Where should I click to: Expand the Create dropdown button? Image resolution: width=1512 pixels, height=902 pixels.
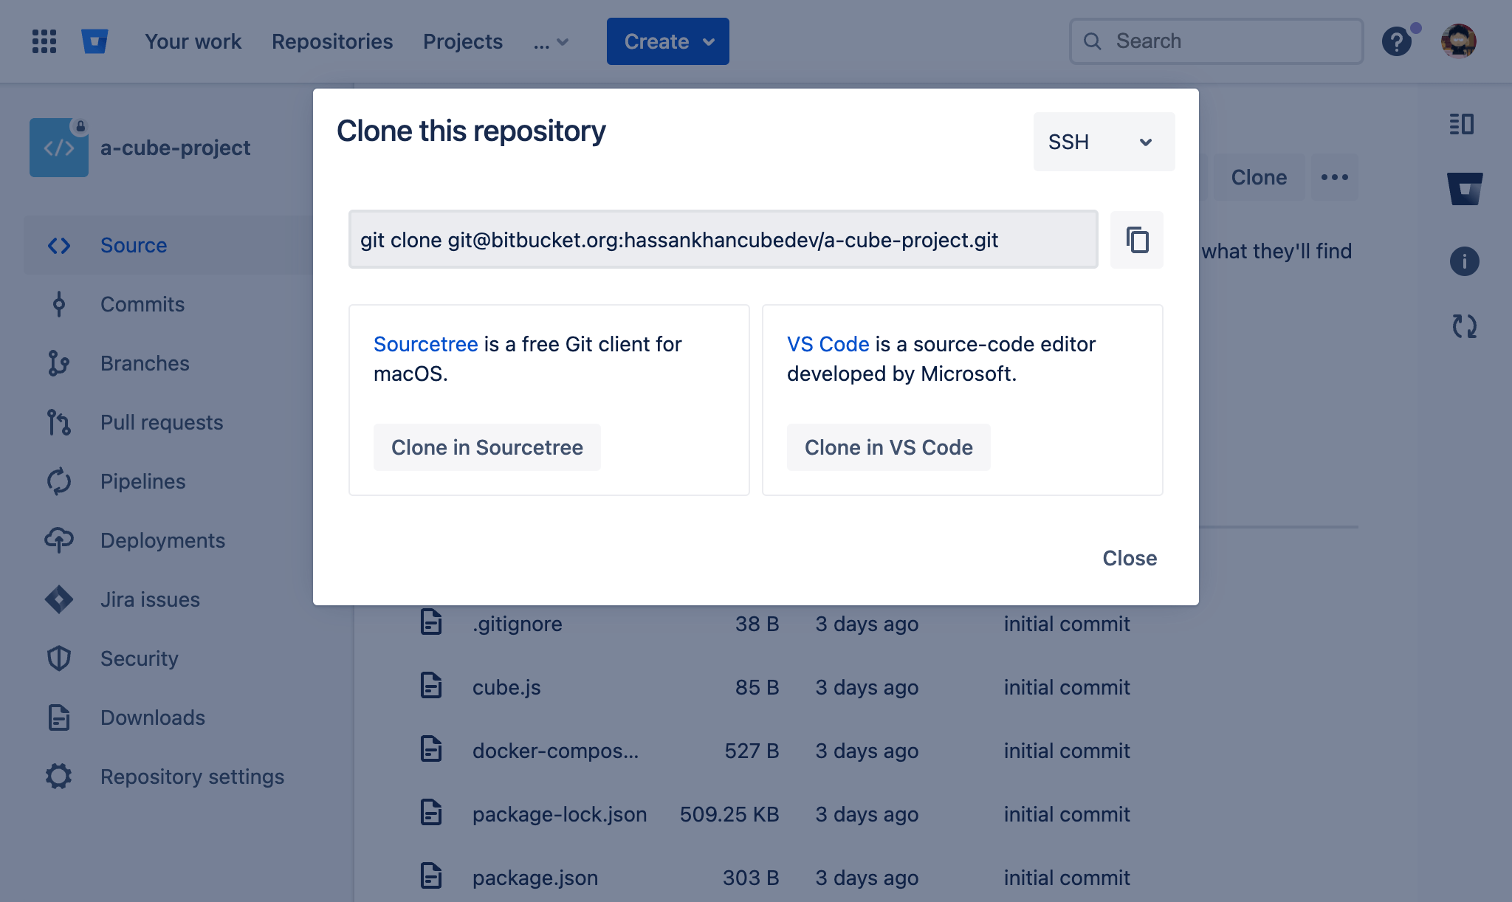(x=668, y=41)
